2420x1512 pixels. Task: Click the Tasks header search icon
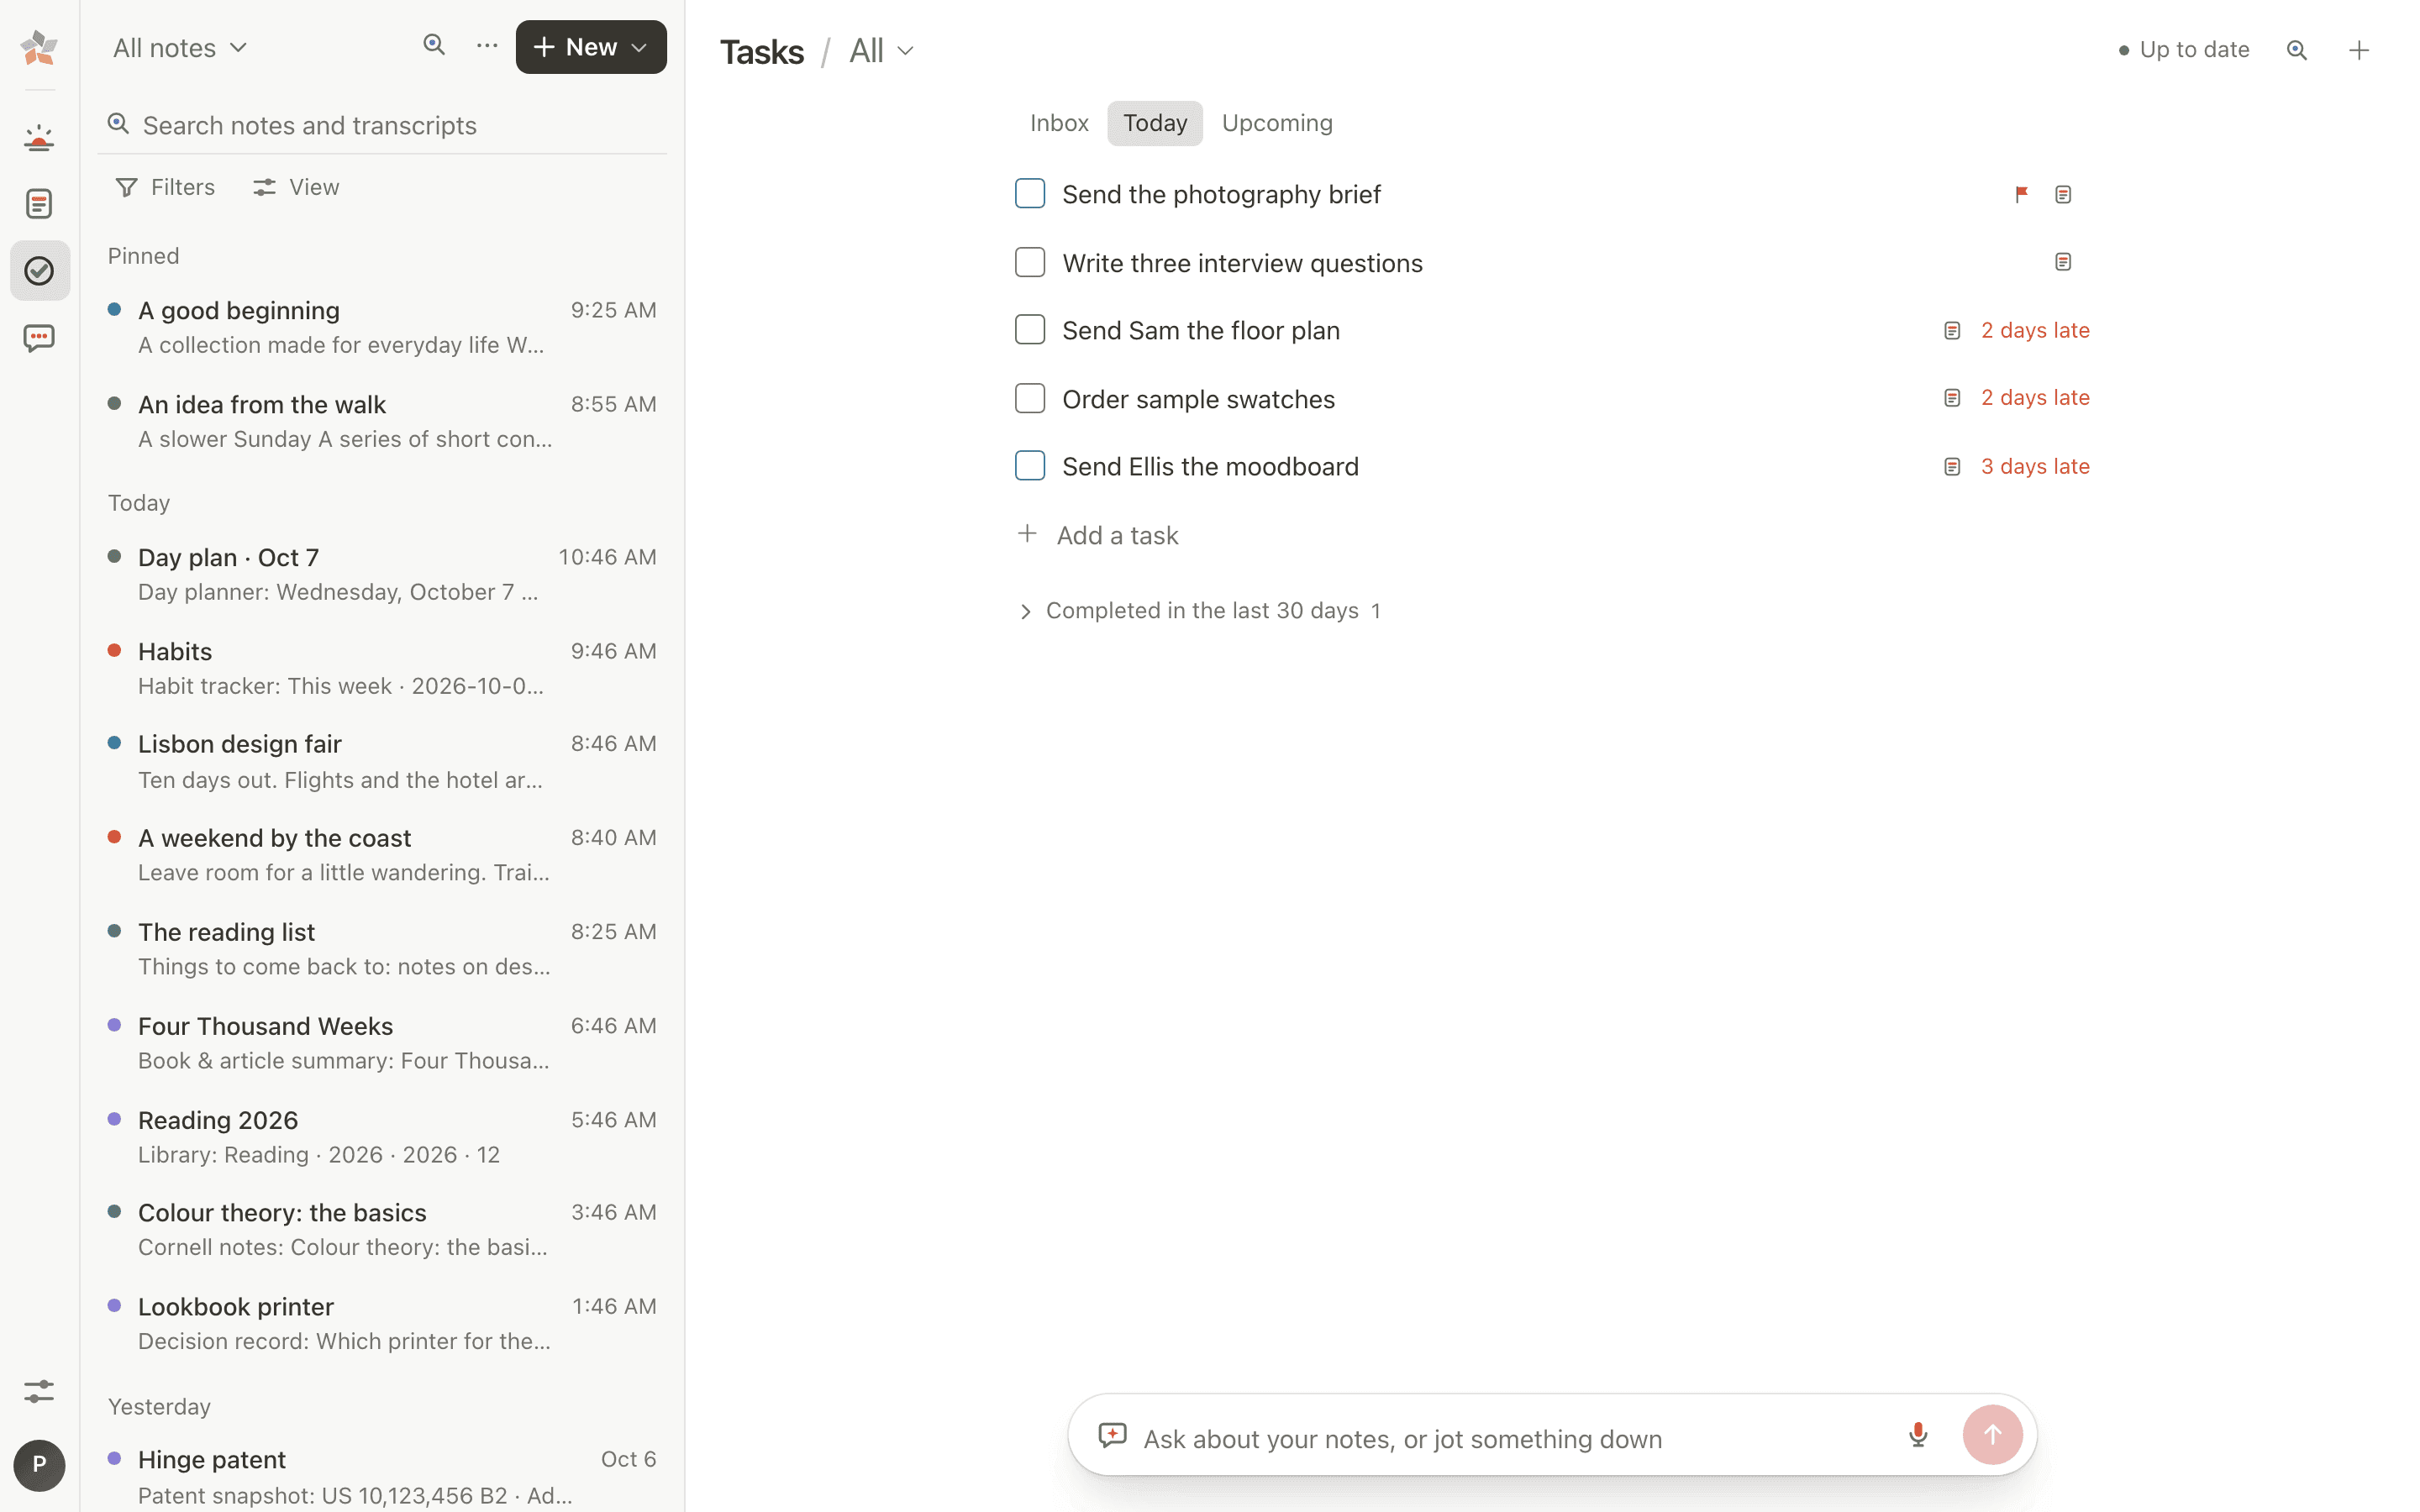pyautogui.click(x=2297, y=50)
